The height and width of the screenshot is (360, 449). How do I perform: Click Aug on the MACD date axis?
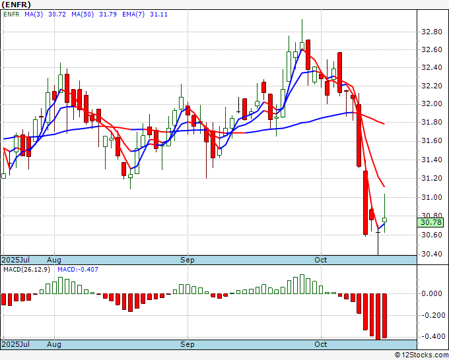pyautogui.click(x=54, y=344)
